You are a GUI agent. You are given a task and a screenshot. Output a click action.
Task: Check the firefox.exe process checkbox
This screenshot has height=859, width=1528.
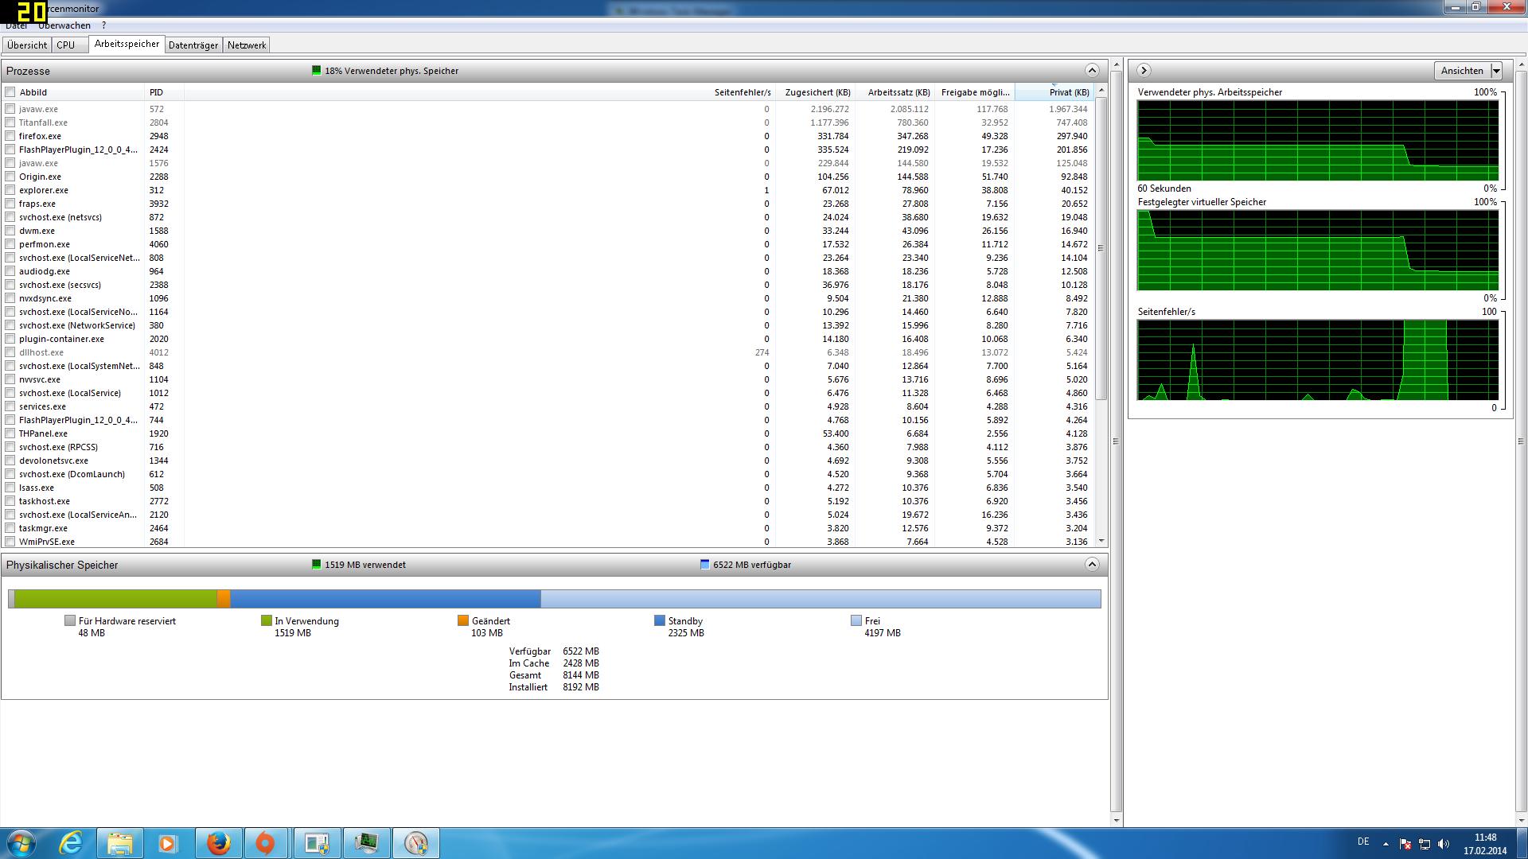pos(10,136)
